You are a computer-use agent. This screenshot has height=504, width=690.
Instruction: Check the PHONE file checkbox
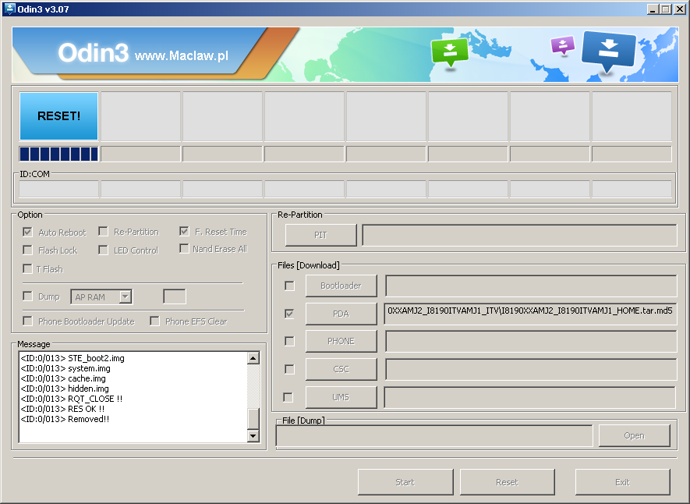coord(289,341)
